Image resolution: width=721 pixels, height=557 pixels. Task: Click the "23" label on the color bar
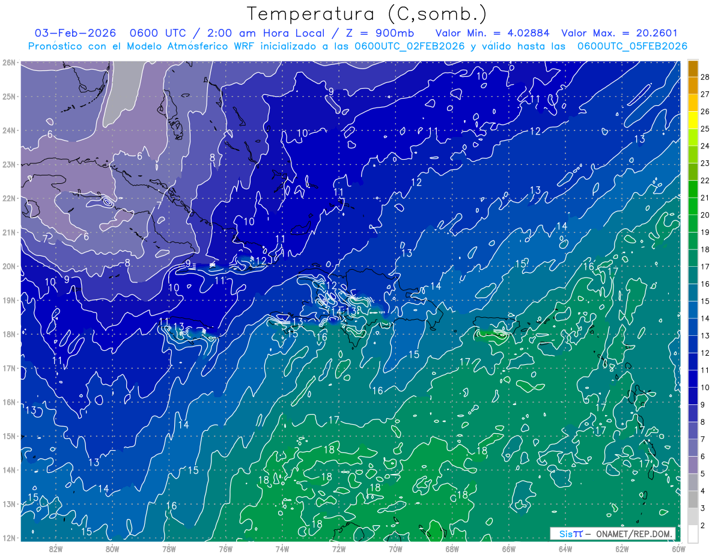[x=705, y=163]
